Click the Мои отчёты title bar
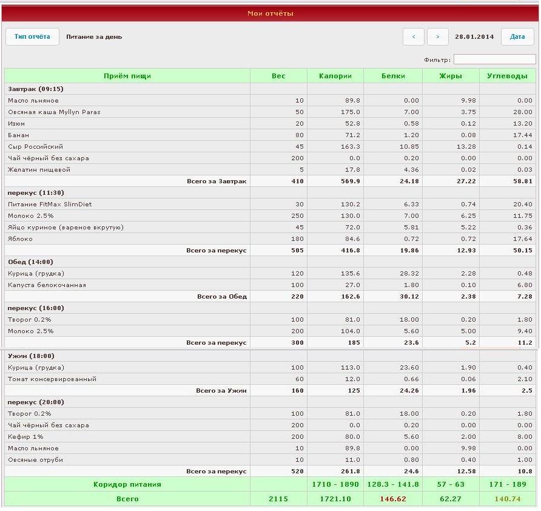The width and height of the screenshot is (541, 511). coord(270,13)
